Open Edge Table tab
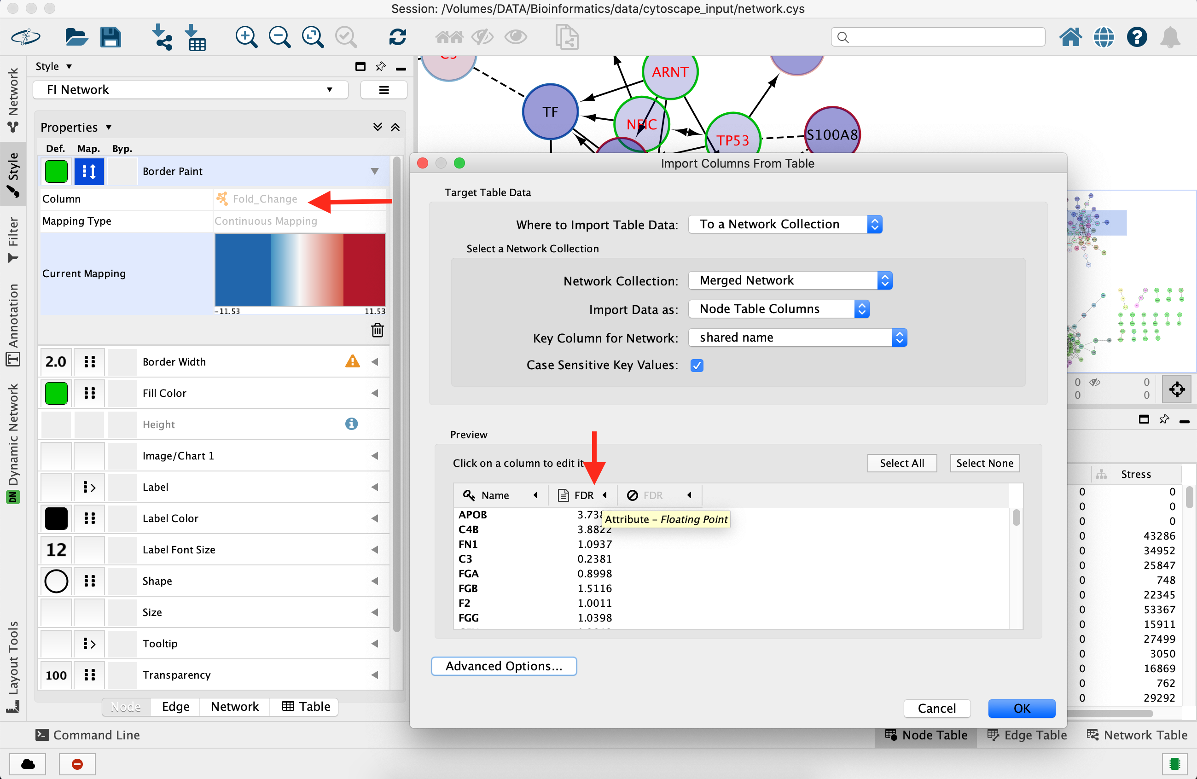Screen dimensions: 1197x779 [1027, 734]
